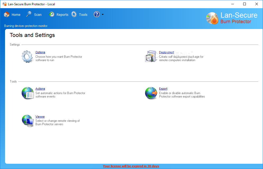
Task: Expand the Help dropdown arrow
Action: tap(103, 15)
